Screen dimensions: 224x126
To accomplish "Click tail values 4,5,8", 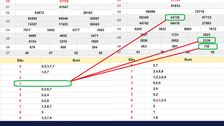I will point(45,101).
